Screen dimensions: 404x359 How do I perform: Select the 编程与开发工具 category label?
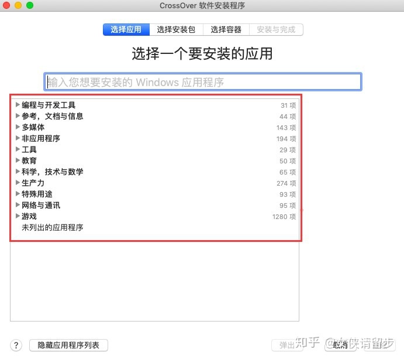[49, 105]
